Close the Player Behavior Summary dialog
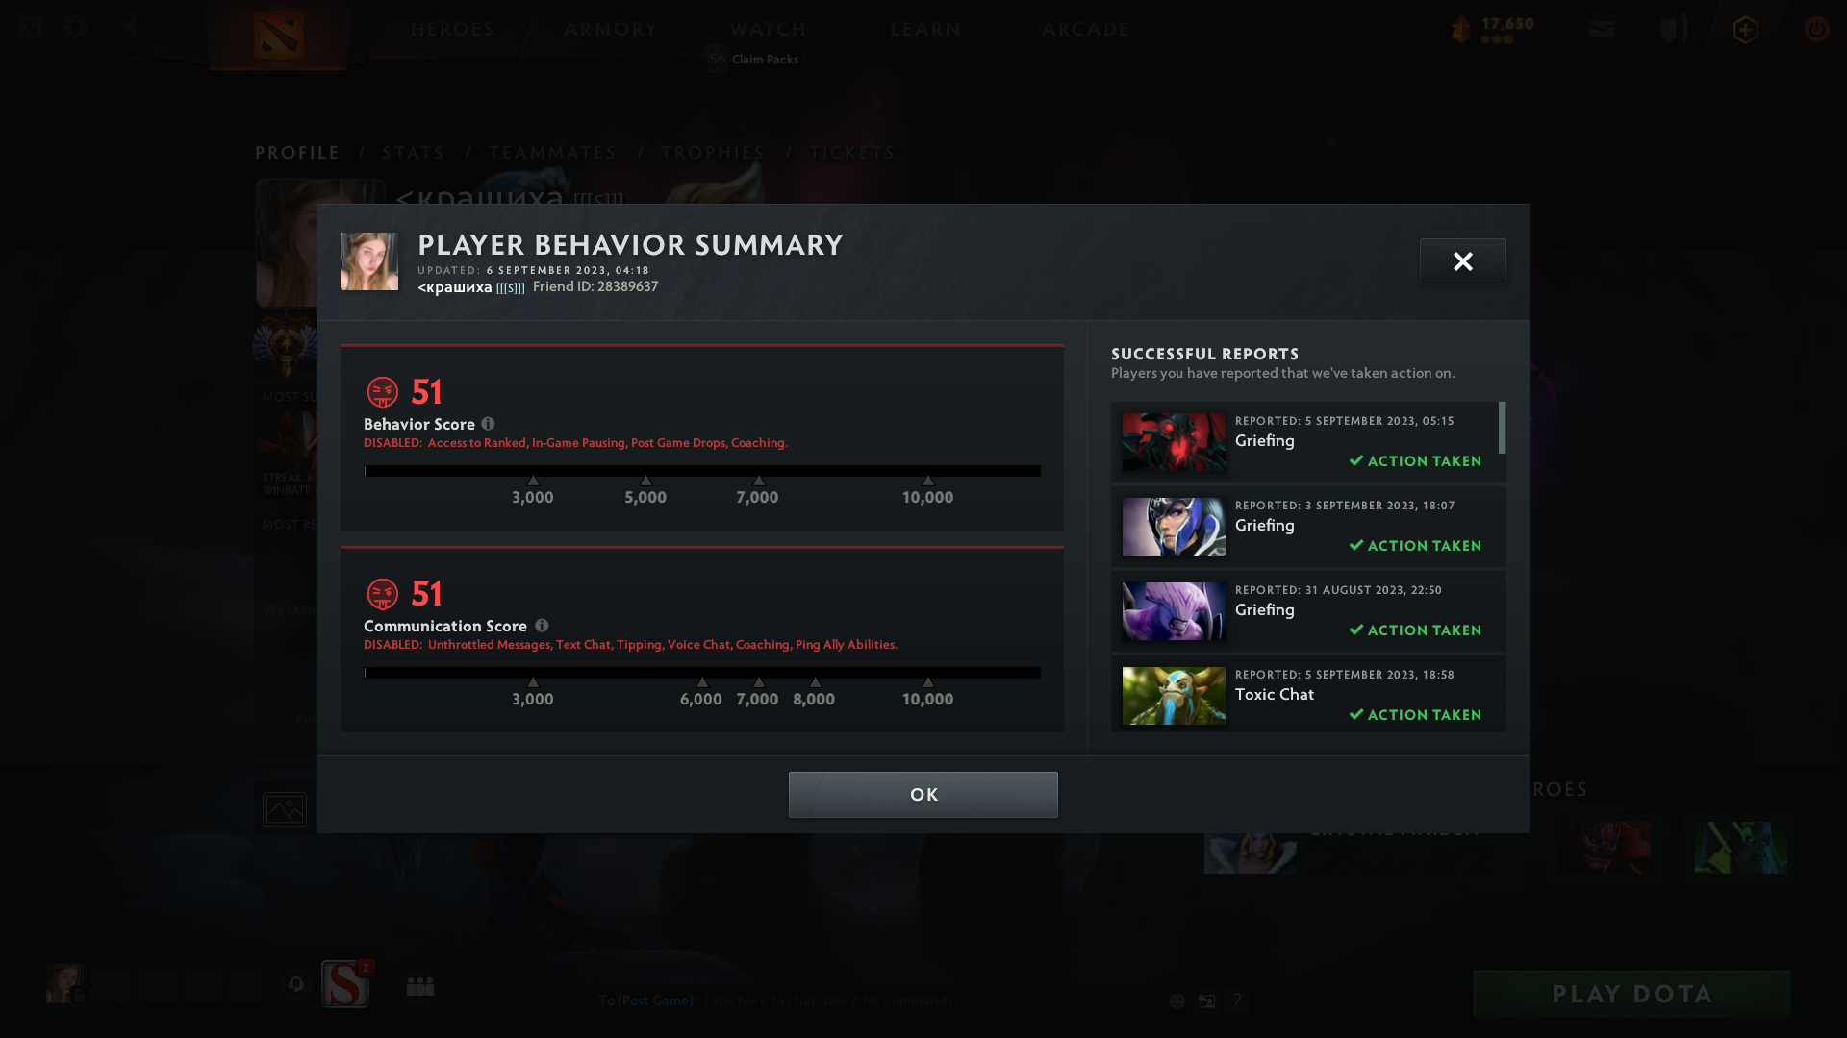Image resolution: width=1847 pixels, height=1038 pixels. coord(1462,261)
